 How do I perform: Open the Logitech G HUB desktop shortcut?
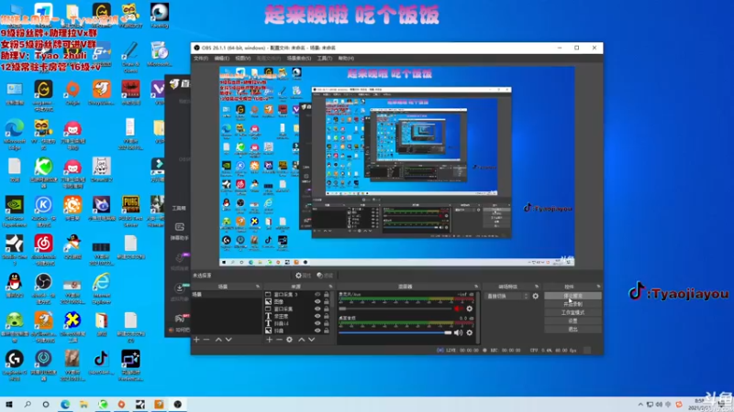[15, 365]
